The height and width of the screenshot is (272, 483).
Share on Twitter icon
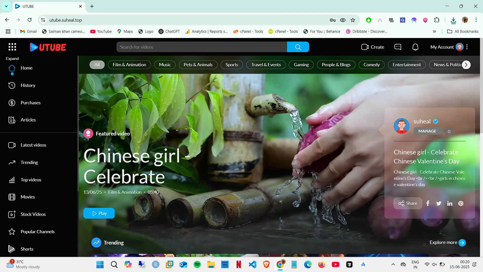439,203
